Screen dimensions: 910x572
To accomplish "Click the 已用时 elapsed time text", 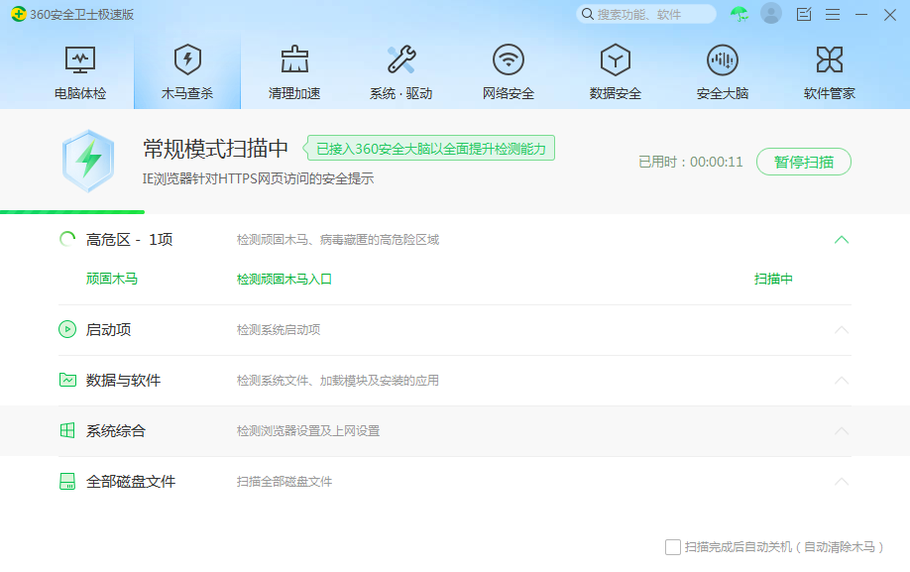I will tap(691, 162).
